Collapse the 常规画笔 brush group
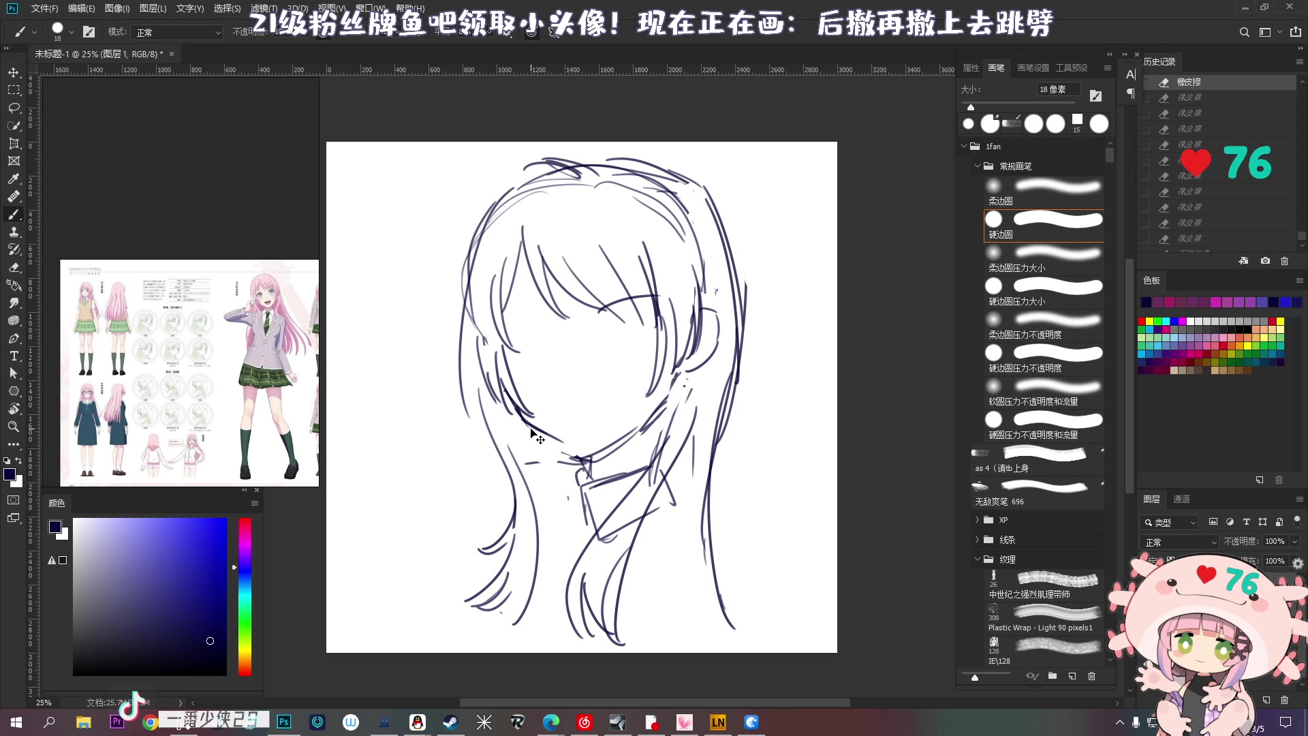Screen dimensions: 1308x736 (x=978, y=166)
